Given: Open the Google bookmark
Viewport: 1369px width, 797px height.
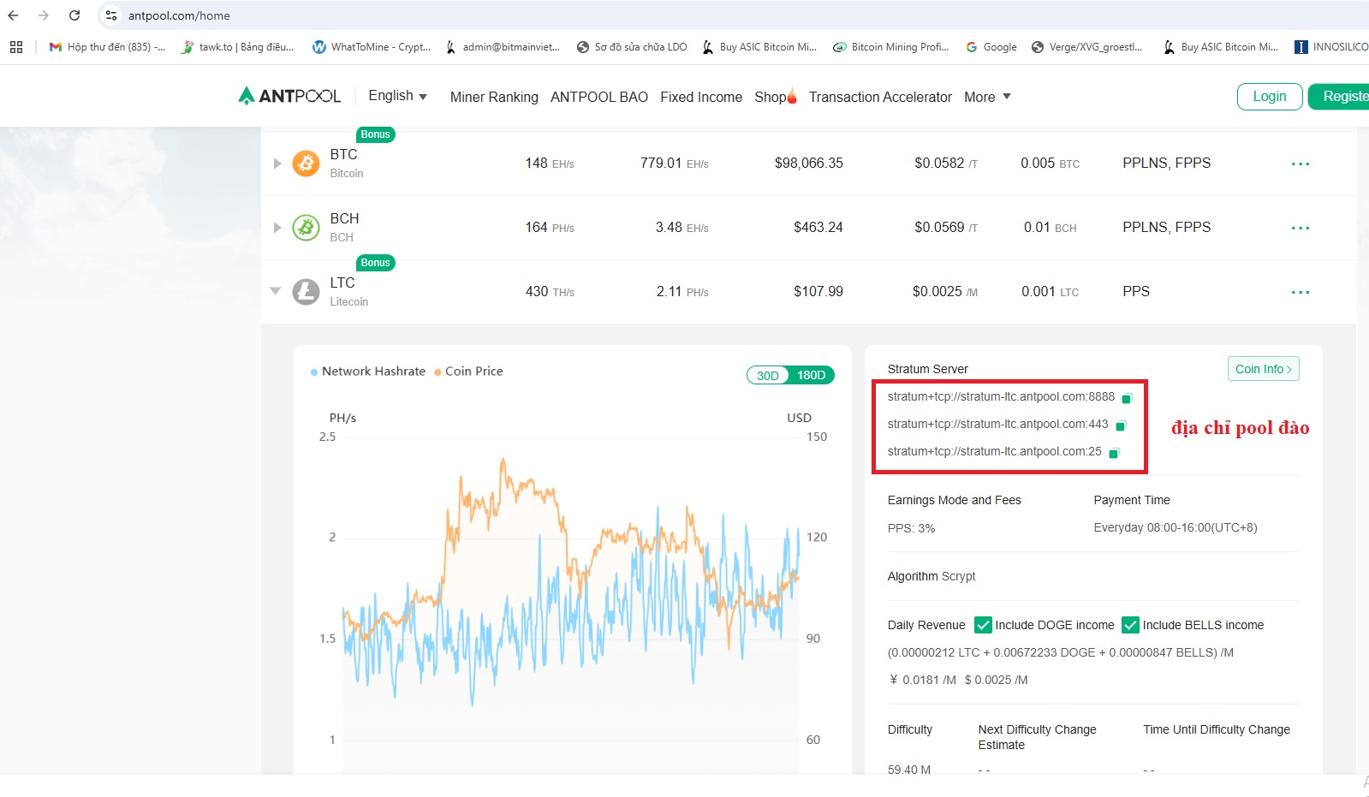Looking at the screenshot, I should tap(991, 47).
